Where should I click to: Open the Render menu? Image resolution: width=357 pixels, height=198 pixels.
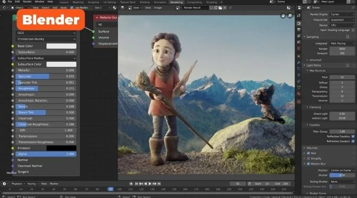coord(27,2)
